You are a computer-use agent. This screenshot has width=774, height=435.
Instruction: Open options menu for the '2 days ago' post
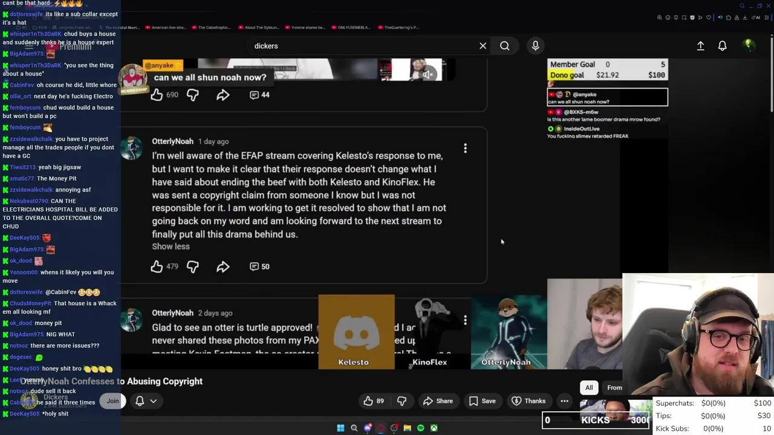465,320
